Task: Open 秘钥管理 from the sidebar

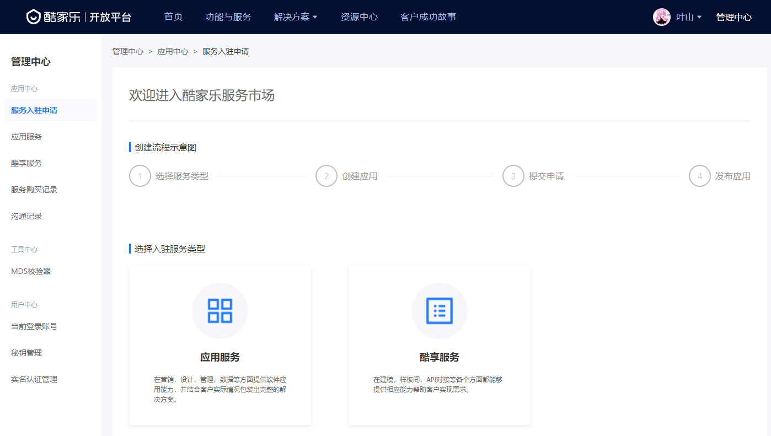Action: 26,353
